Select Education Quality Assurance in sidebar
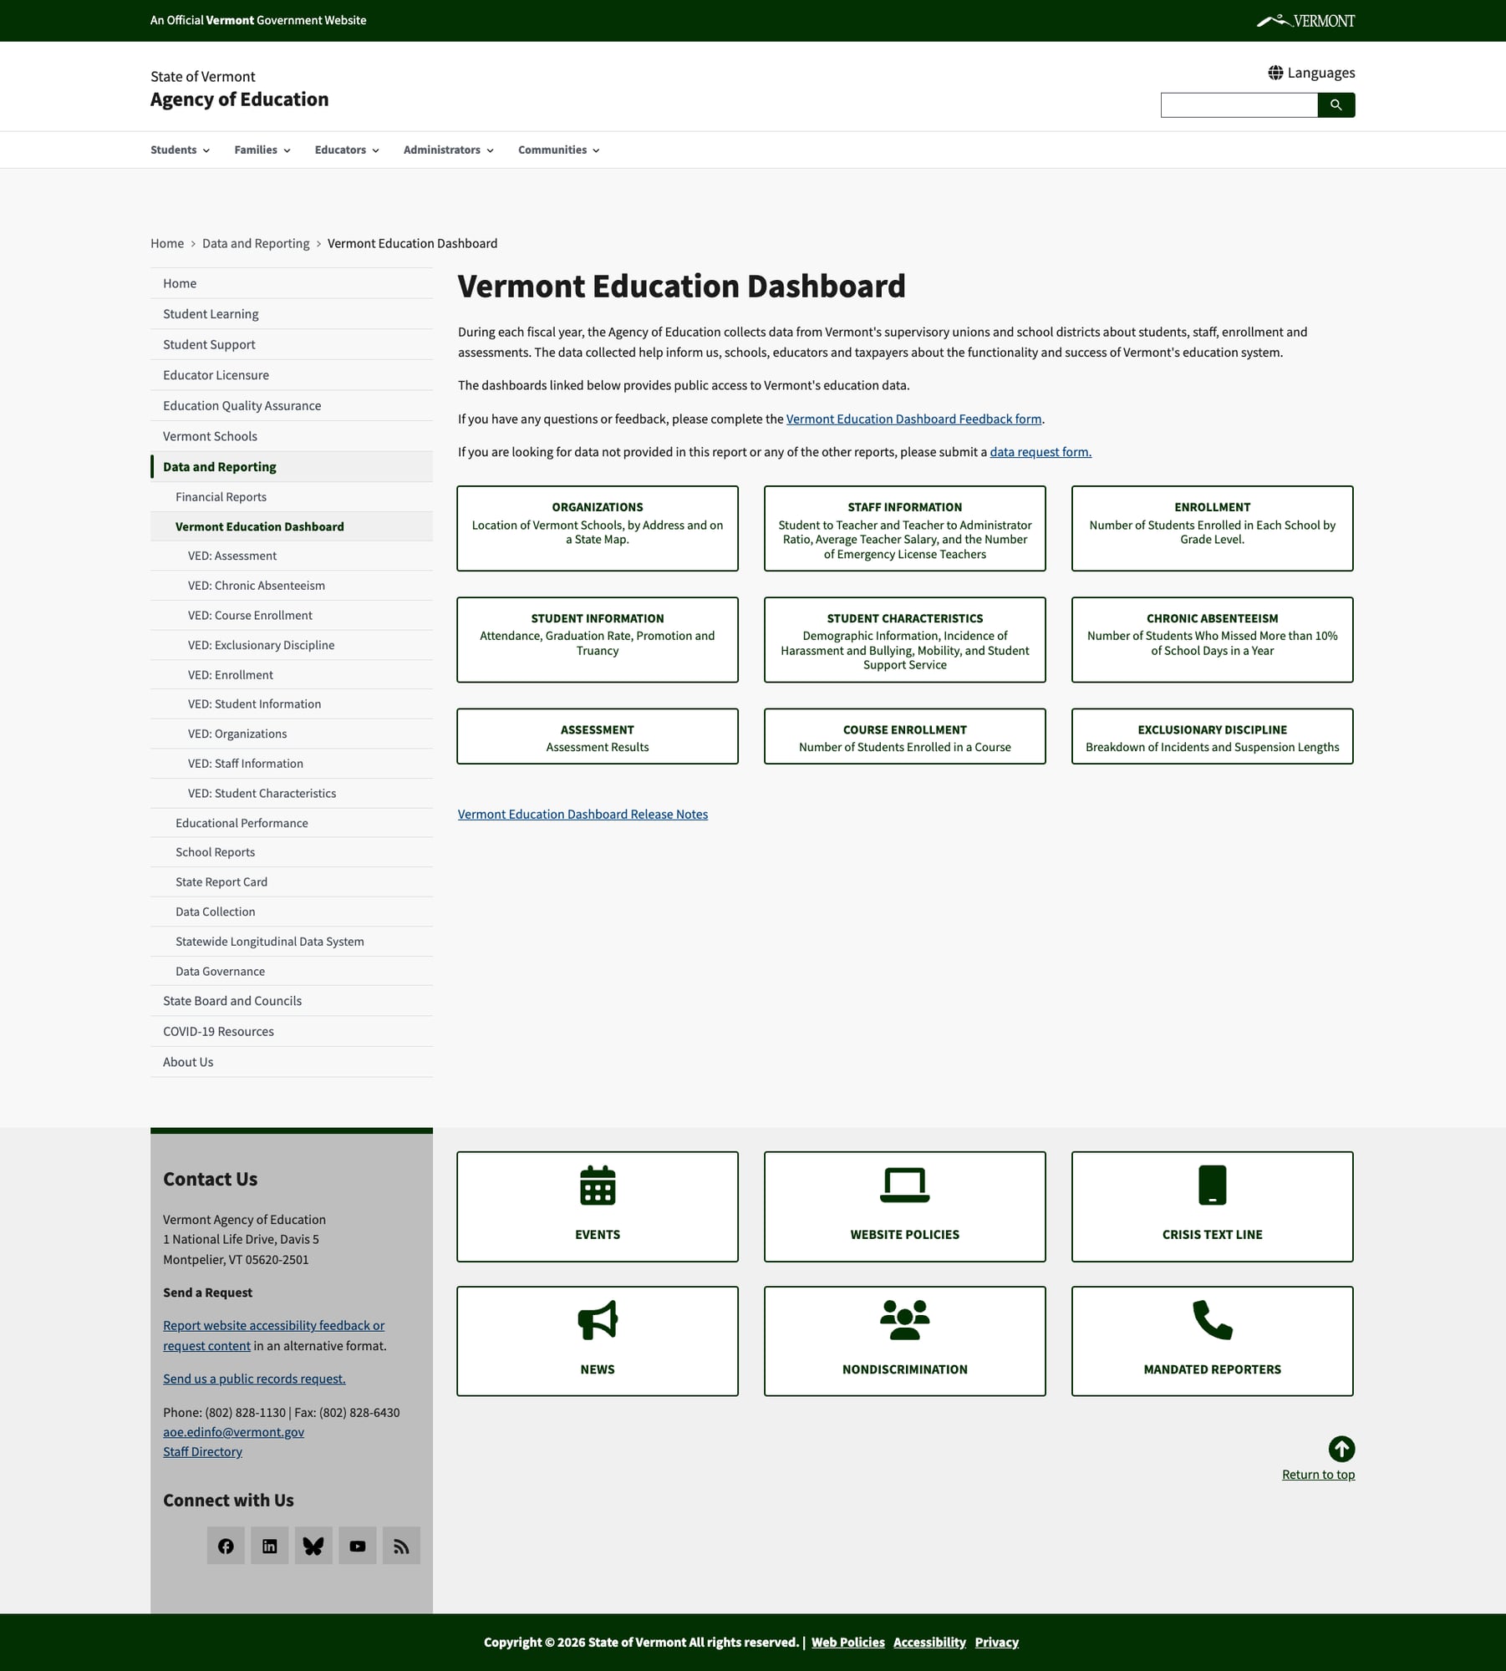 pyautogui.click(x=292, y=405)
